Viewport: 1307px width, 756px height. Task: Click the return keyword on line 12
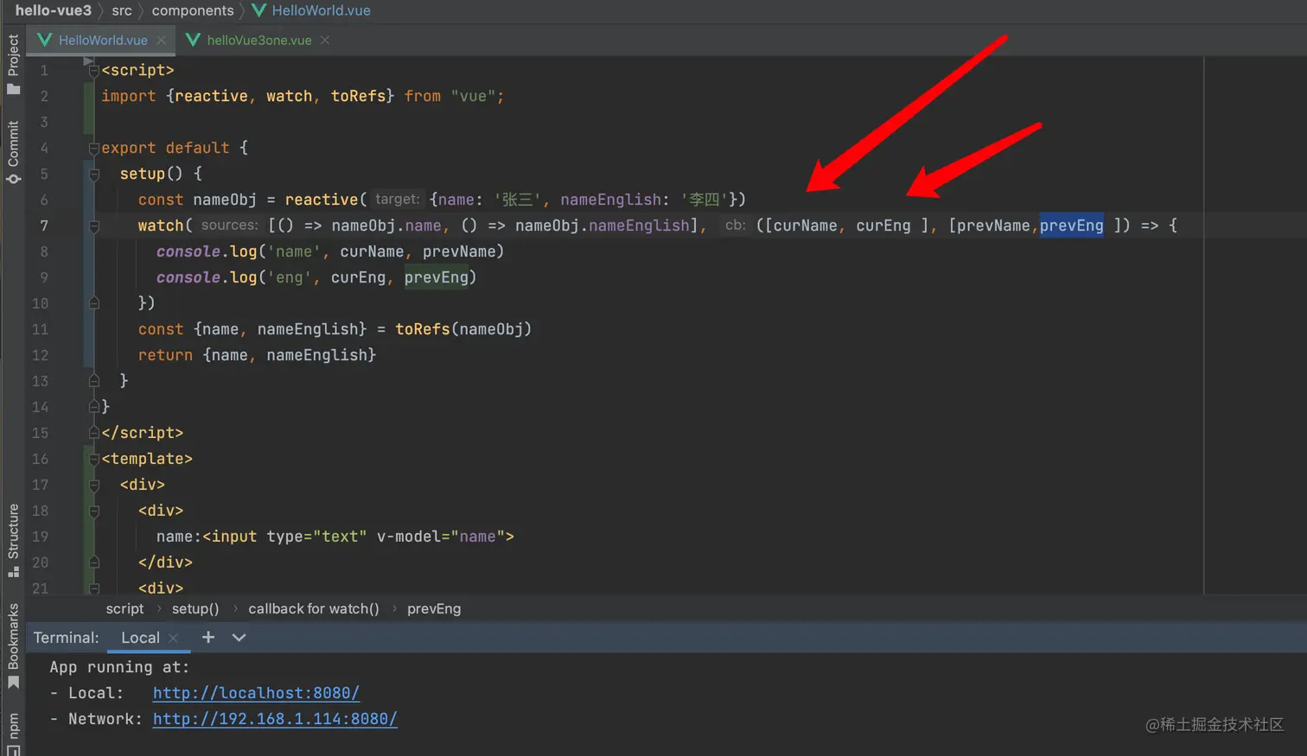coord(165,355)
